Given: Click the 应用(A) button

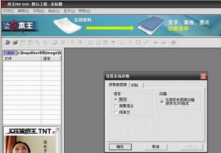Looking at the screenshot, I should coord(192,147).
